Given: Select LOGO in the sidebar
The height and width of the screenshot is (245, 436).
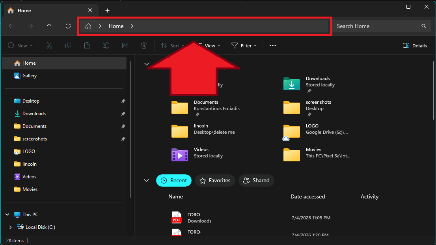Looking at the screenshot, I should (x=64, y=151).
